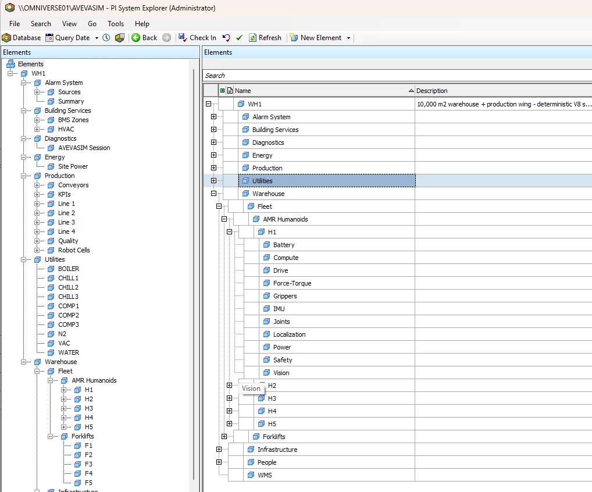Click the New Element cube icon
The height and width of the screenshot is (492, 592).
(x=294, y=38)
